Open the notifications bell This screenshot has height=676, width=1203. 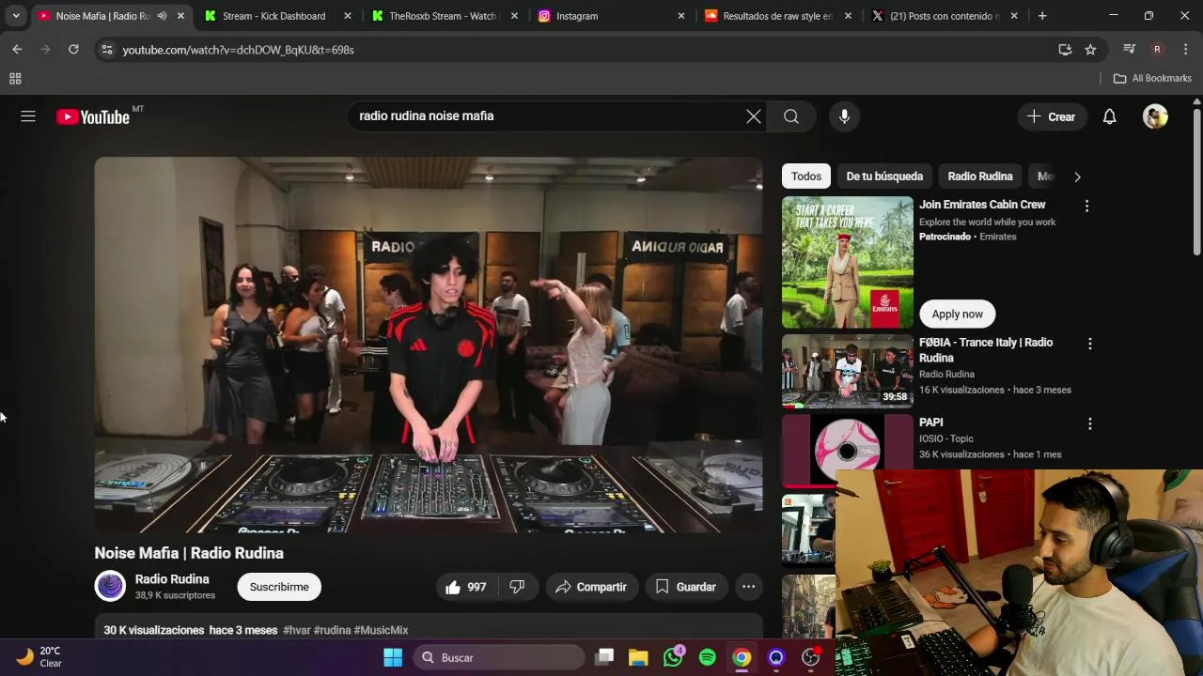click(x=1110, y=116)
